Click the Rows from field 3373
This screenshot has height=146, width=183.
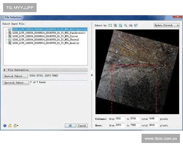120,125
